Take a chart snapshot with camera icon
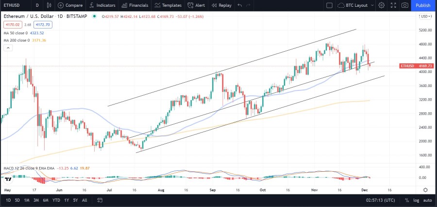437x207 pixels. point(404,5)
